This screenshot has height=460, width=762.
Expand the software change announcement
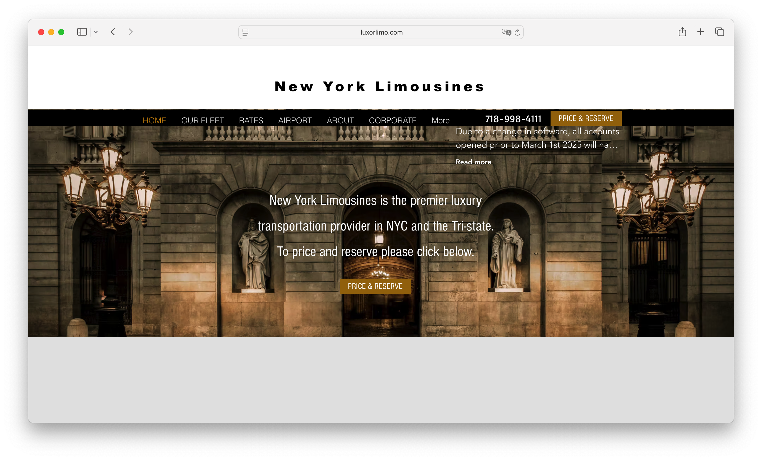pos(473,162)
